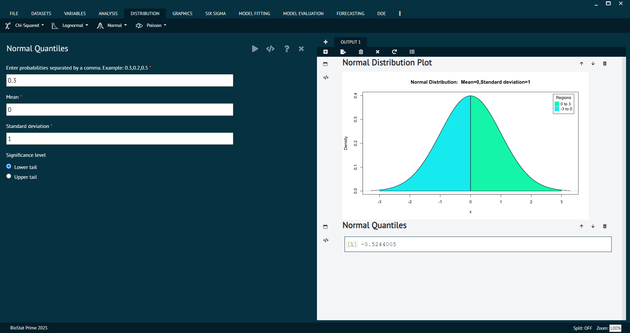Click the Normal Quantiles output heading
This screenshot has height=333, width=630.
coord(374,225)
